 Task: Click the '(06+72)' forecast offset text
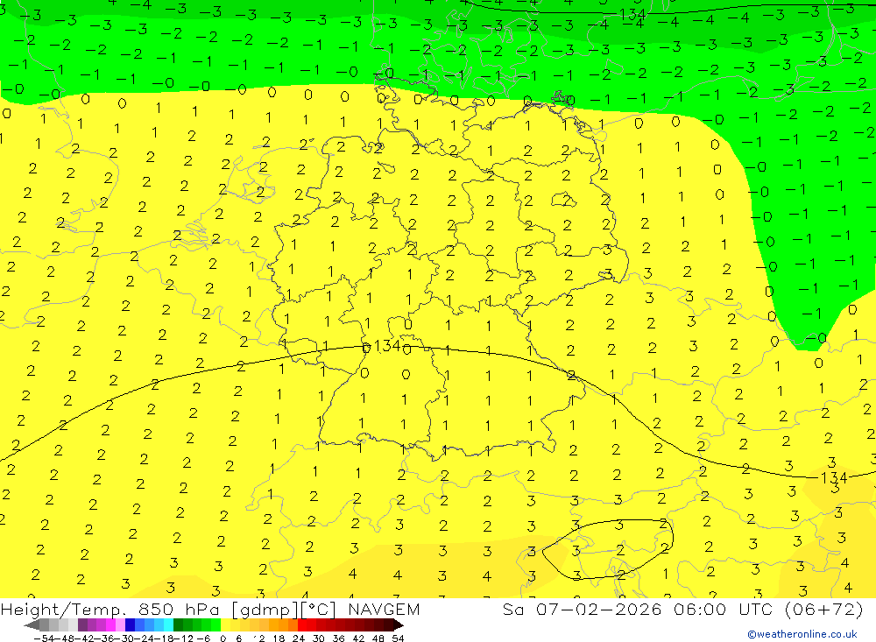tap(824, 609)
